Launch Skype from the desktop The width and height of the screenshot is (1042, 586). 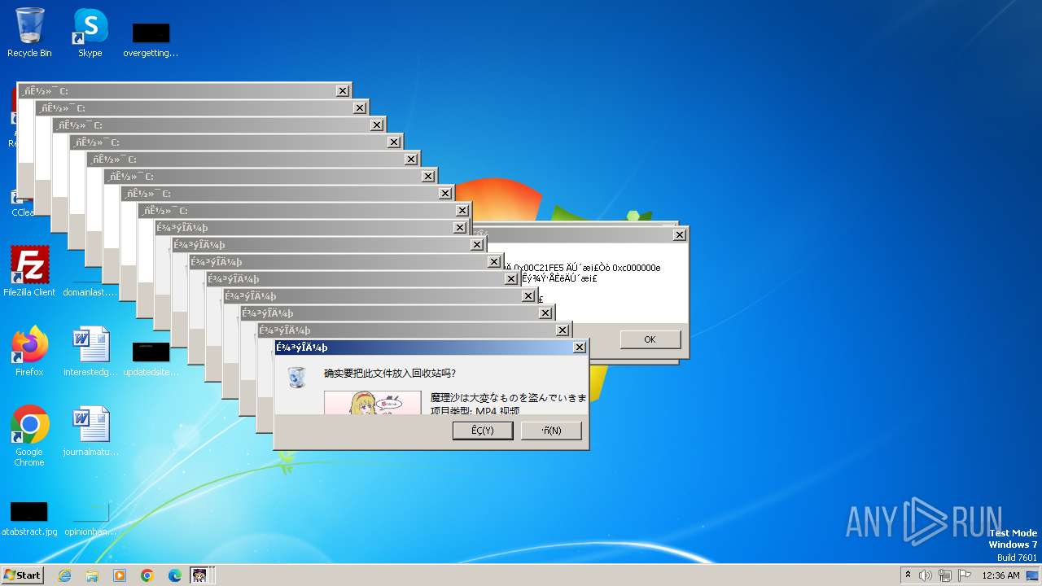click(x=90, y=33)
